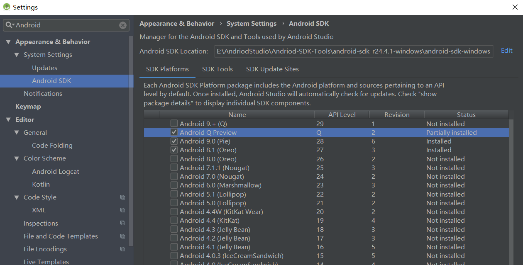Click the 'Partially installed' status cell
Viewport: 523px width, 265px height.
pos(451,133)
